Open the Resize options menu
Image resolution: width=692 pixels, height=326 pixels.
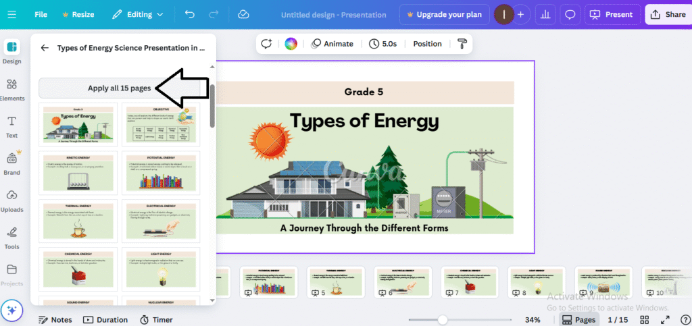coord(78,14)
